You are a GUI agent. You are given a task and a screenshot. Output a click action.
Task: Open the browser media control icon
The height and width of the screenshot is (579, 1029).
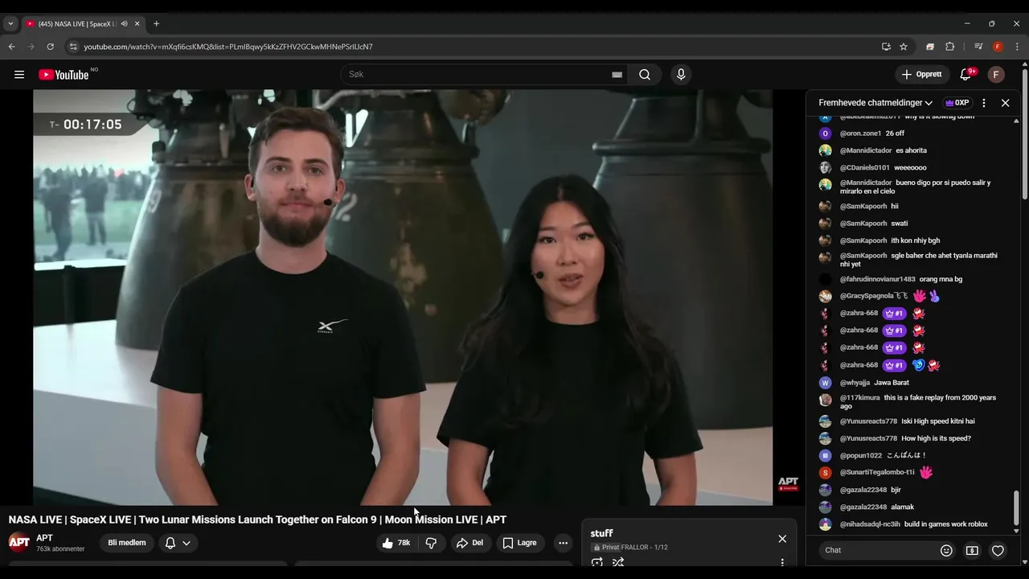coord(978,47)
